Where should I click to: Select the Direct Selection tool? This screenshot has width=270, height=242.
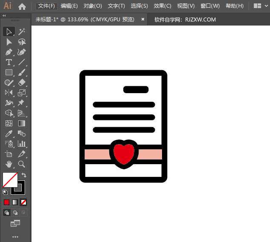(9, 42)
